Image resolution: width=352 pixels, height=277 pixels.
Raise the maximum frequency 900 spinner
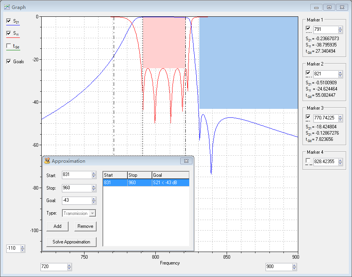point(294,265)
